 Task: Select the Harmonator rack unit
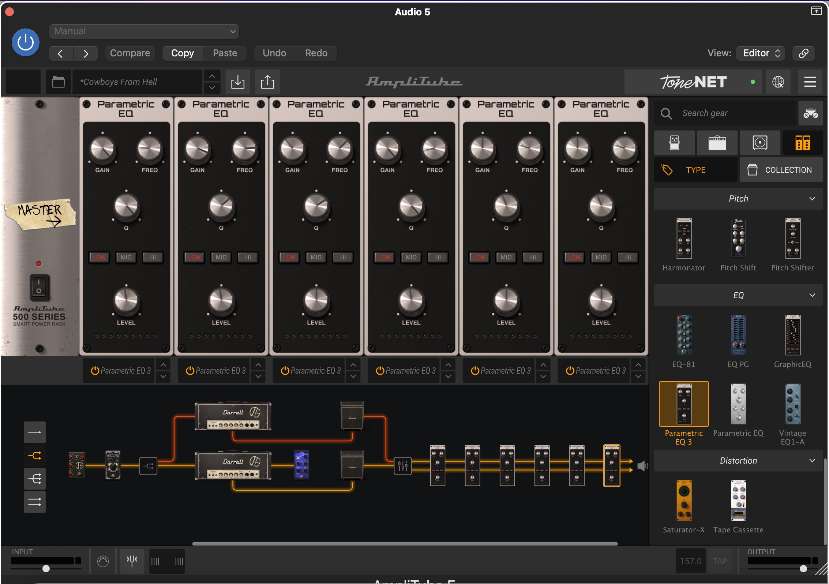684,239
